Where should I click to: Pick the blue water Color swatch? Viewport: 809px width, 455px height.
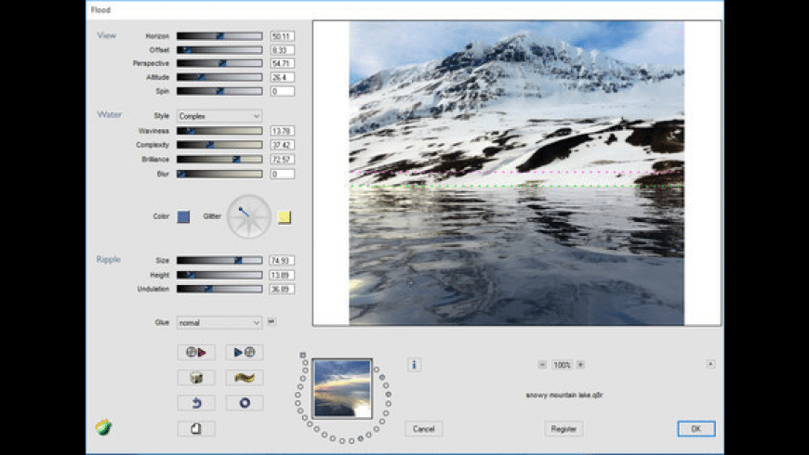click(x=183, y=216)
